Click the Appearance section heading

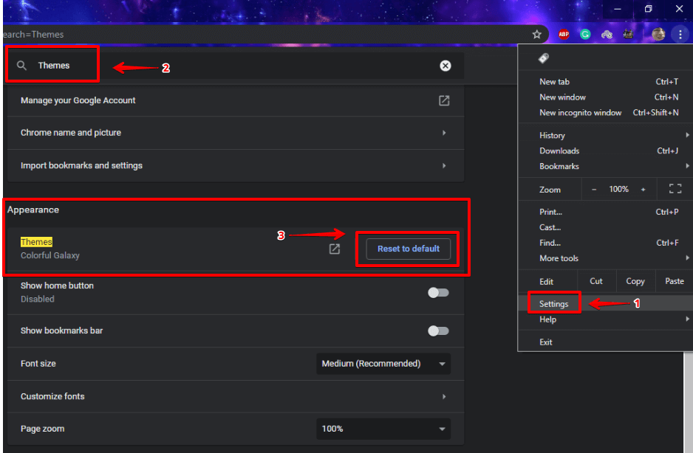click(33, 210)
